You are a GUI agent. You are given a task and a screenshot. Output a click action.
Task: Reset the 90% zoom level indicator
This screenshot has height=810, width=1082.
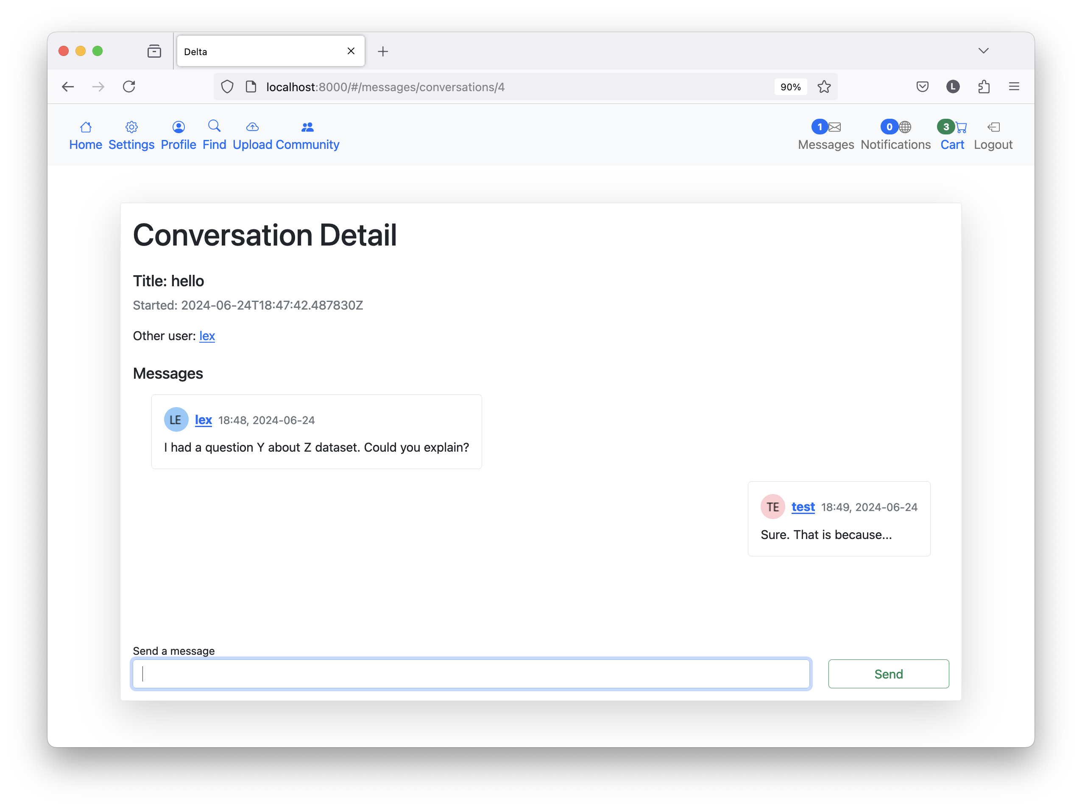[x=790, y=87]
